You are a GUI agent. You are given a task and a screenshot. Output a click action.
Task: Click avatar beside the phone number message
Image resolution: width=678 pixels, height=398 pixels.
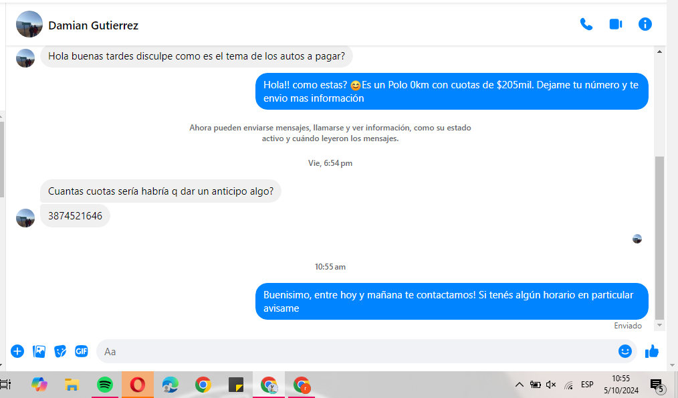point(25,217)
